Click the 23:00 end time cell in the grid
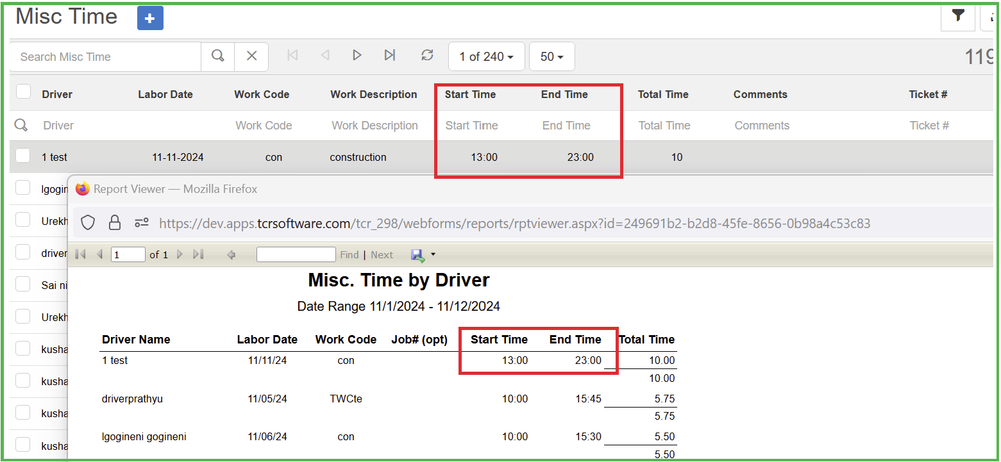The image size is (1001, 462). tap(580, 157)
